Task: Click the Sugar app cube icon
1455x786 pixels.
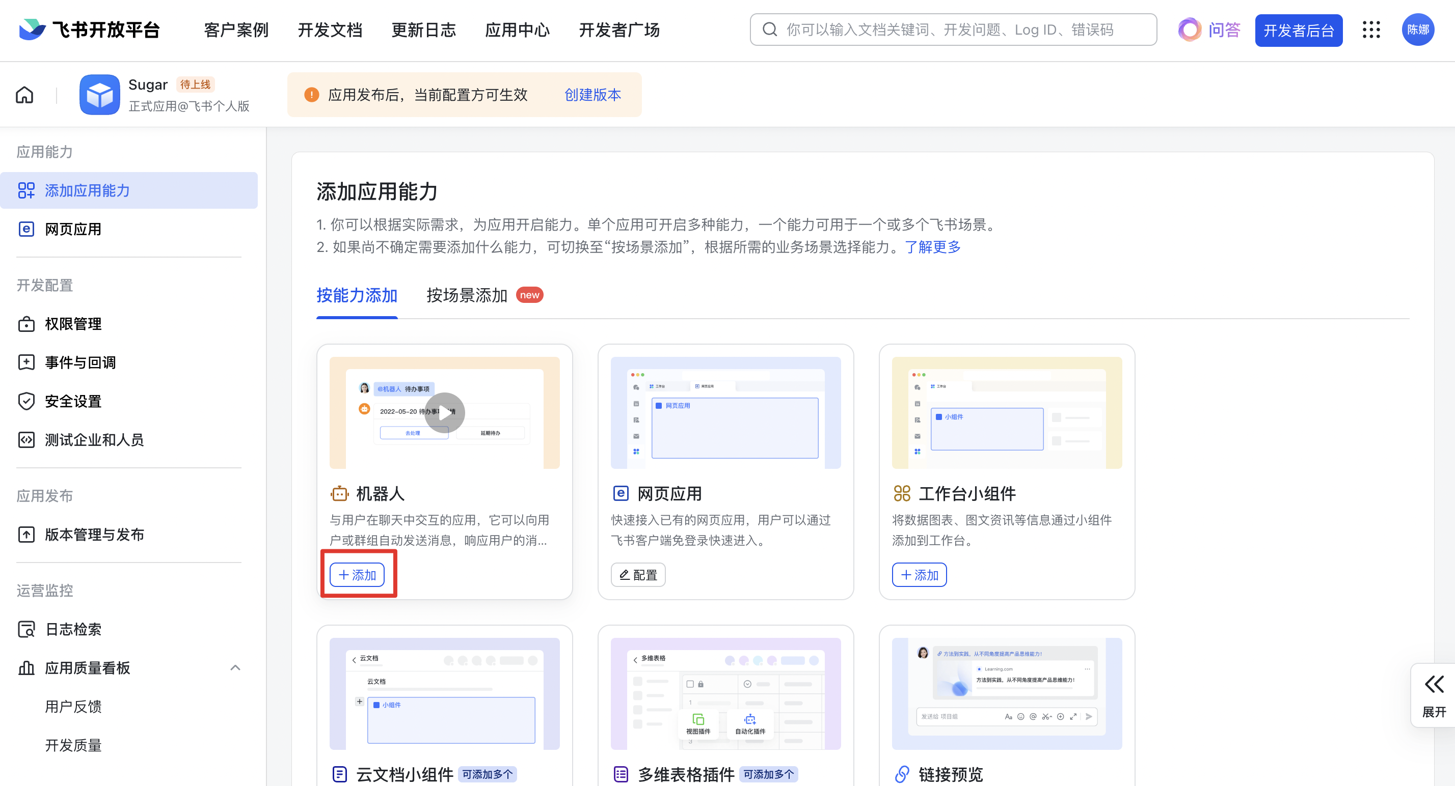Action: click(99, 95)
